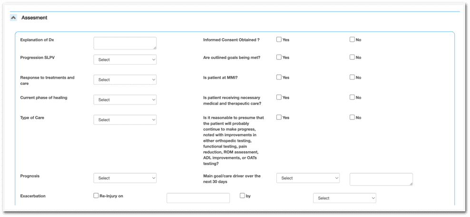Tick Yes for Is patient at MMI
The width and height of the screenshot is (470, 217).
(279, 77)
